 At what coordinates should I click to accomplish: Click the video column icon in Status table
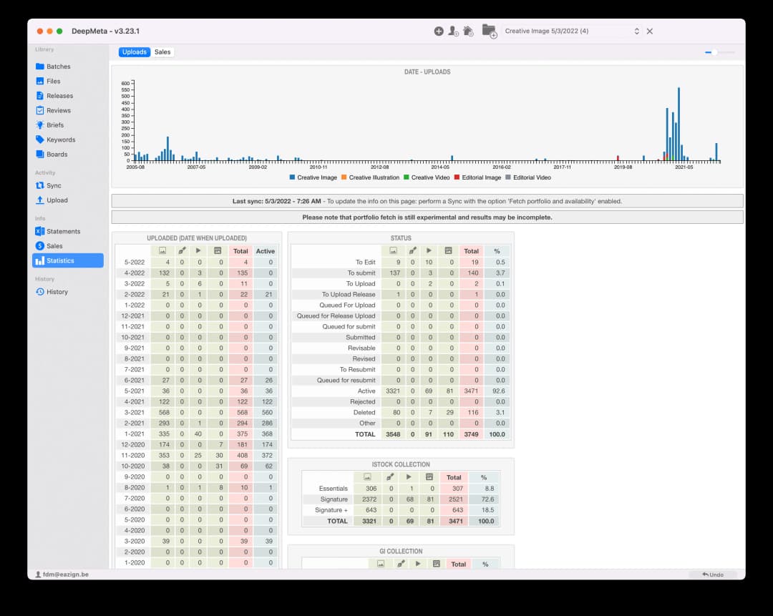pos(429,251)
